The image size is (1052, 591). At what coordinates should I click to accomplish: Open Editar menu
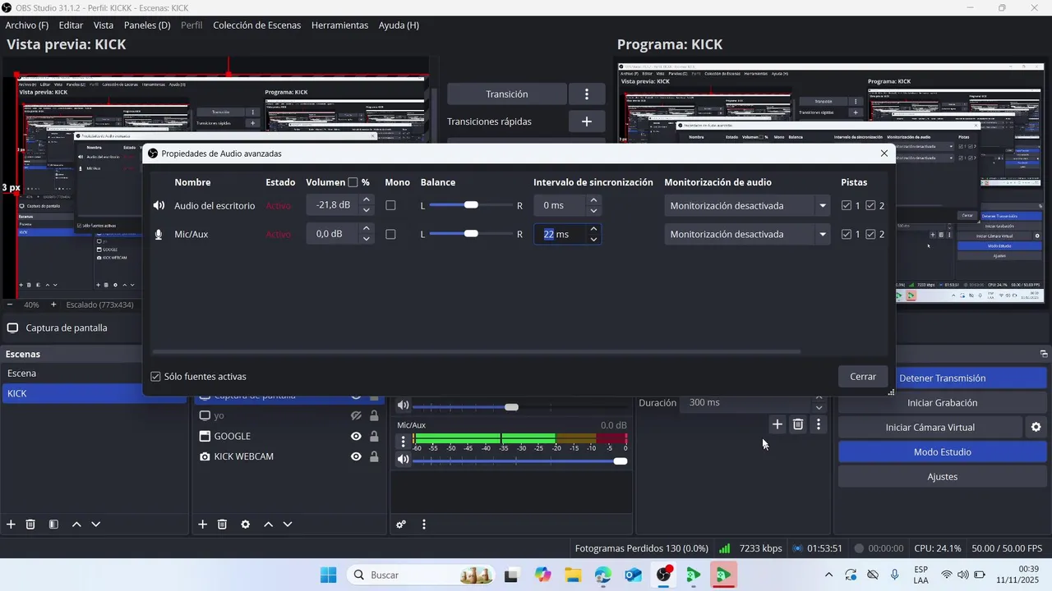pos(71,25)
